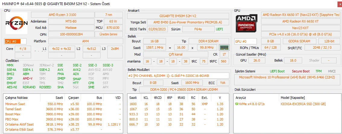The width and height of the screenshot is (342, 134).
Task: Click the module clock 1600 MHz field
Action: pos(192,83)
